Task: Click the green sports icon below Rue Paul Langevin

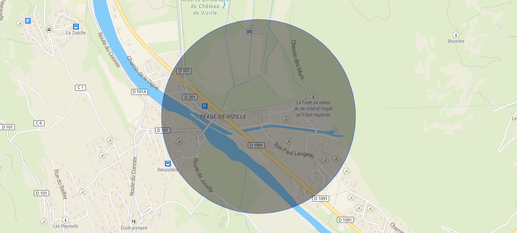Action: 325,160
